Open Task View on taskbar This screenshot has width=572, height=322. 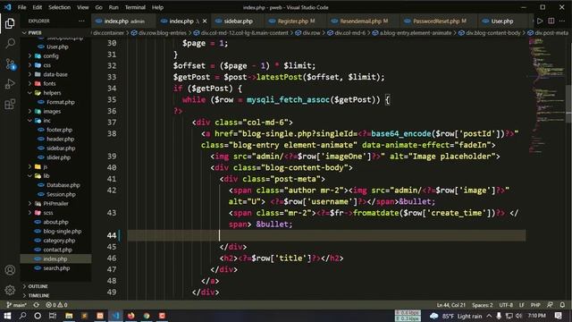pos(53,316)
